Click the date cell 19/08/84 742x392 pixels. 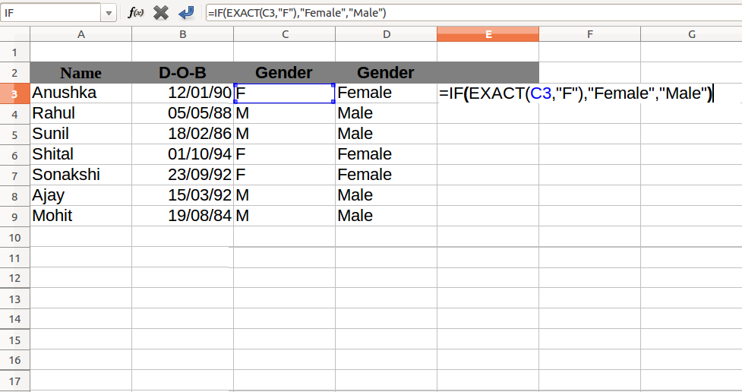182,216
